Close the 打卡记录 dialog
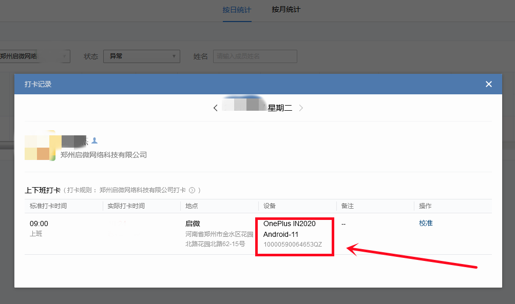Image resolution: width=515 pixels, height=304 pixels. pos(489,84)
